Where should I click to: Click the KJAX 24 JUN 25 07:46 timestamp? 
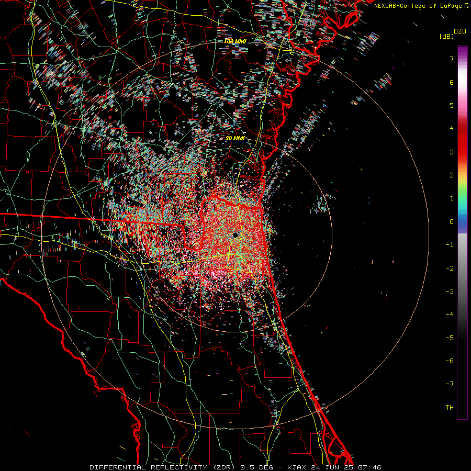(x=334, y=467)
